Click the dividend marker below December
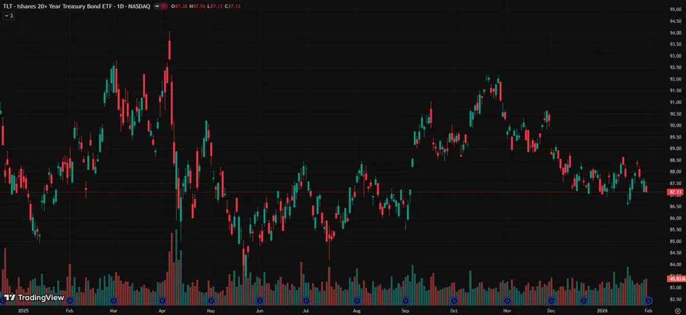Viewport: 686px width, 315px height. pyautogui.click(x=551, y=300)
